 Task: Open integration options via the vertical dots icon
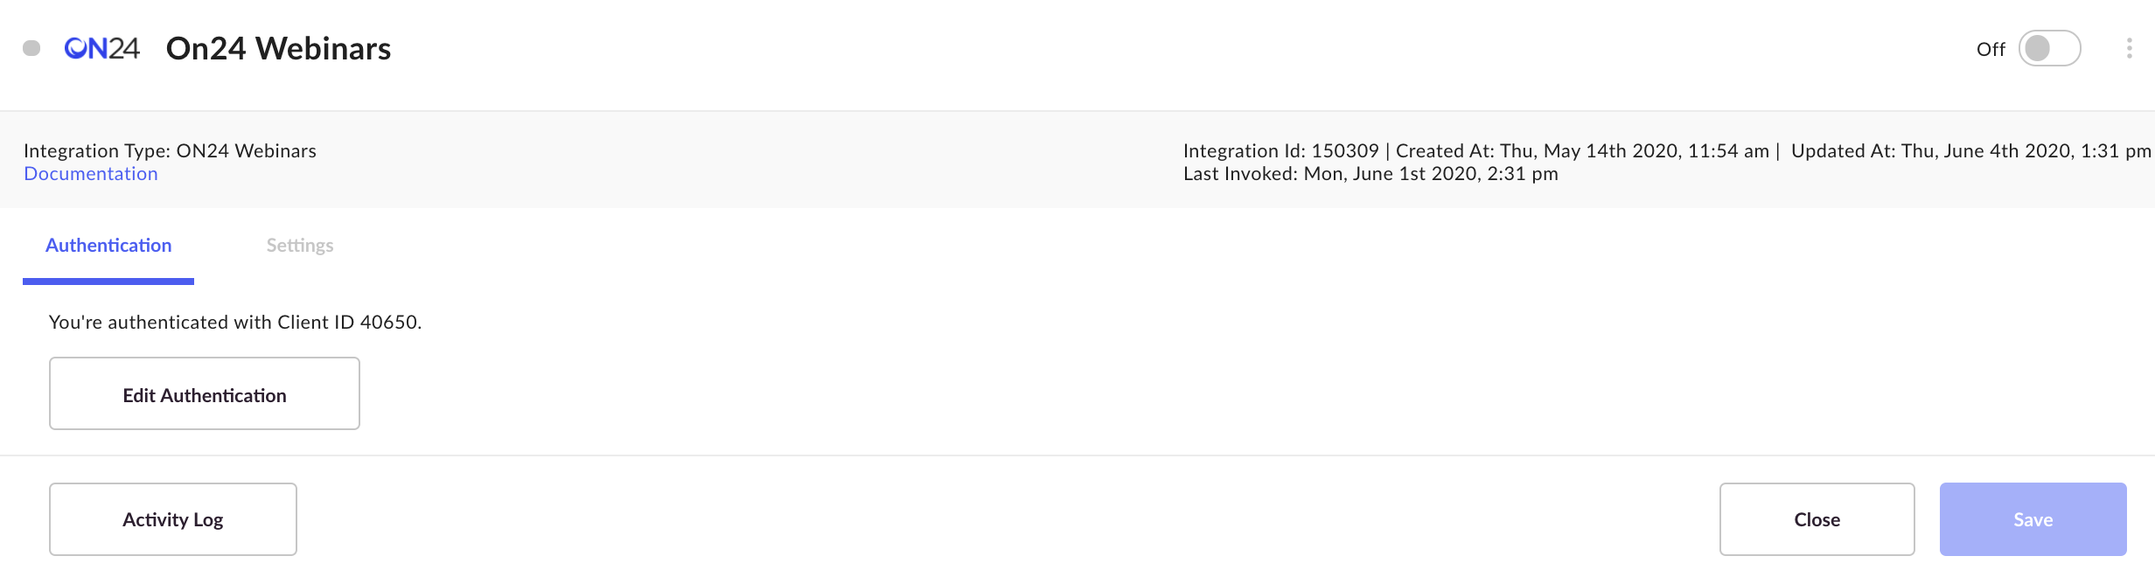point(2129,49)
